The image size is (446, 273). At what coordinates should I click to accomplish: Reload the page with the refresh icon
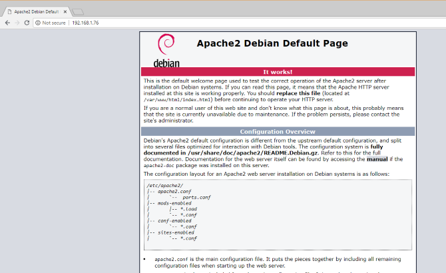pyautogui.click(x=27, y=23)
